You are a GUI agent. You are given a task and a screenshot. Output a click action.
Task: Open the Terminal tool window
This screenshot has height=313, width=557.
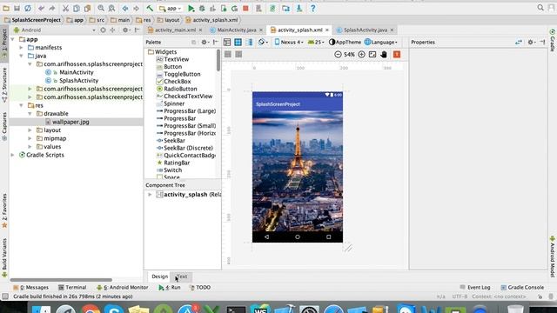(72, 288)
